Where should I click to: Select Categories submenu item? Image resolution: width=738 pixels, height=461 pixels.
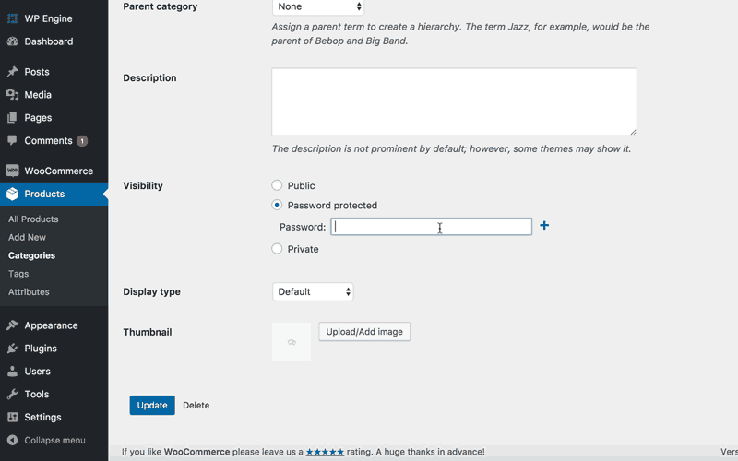(31, 255)
